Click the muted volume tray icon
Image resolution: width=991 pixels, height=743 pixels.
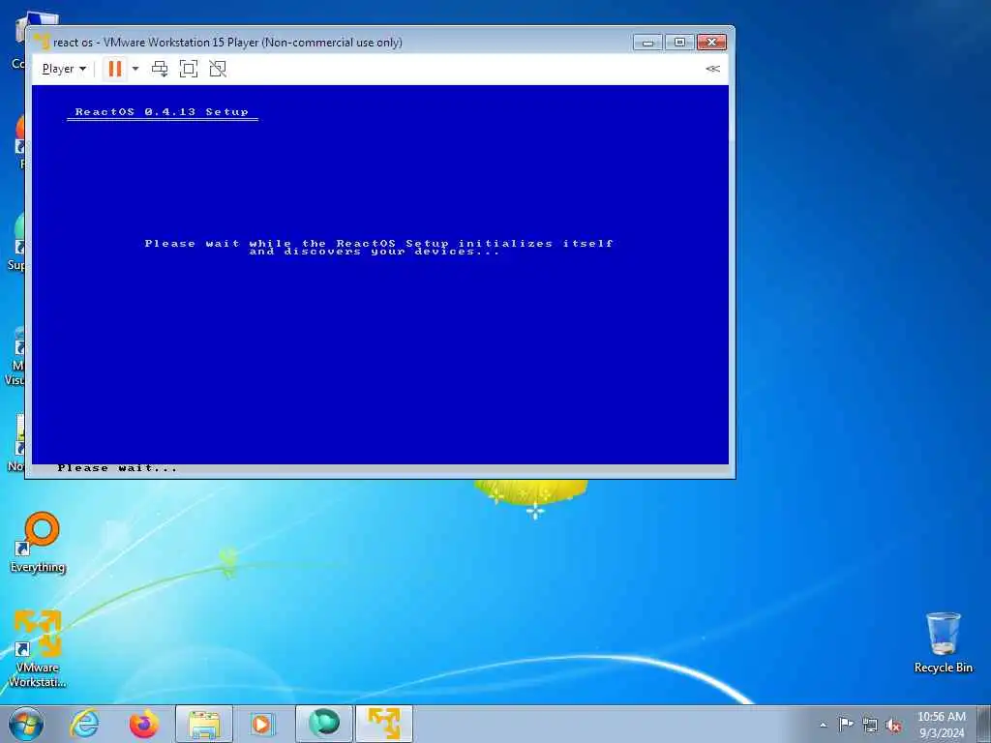click(x=893, y=725)
